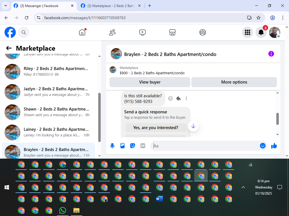Bookmark this page with star
This screenshot has height=216, width=289.
[x=259, y=18]
